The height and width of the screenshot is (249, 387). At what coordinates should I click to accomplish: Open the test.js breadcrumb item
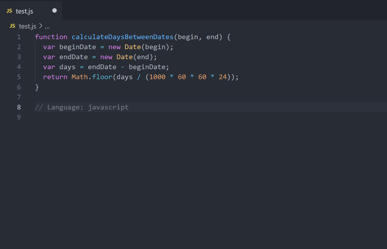[27, 26]
